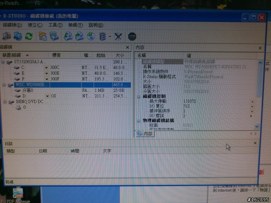Screen dimensions: 271x203
Task: Click the create region disc toolbar icon
Action: click(x=91, y=36)
